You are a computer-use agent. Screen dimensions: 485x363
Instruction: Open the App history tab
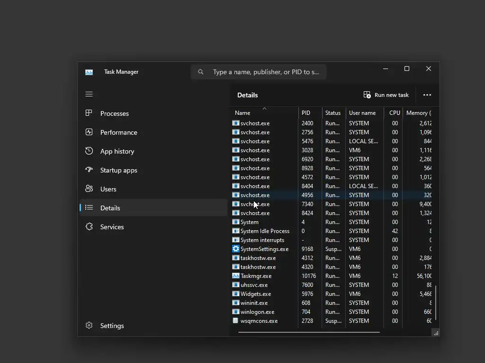(x=153, y=151)
